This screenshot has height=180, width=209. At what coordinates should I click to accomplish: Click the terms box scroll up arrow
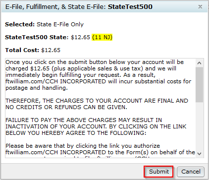(x=199, y=63)
